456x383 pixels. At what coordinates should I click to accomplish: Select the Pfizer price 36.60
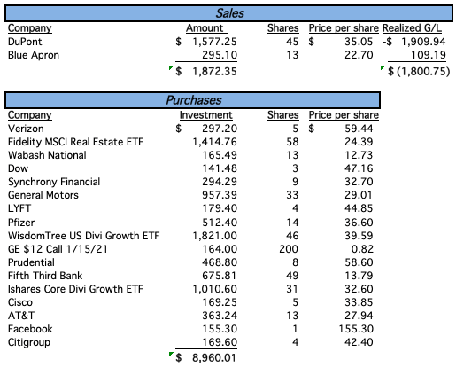tap(359, 223)
